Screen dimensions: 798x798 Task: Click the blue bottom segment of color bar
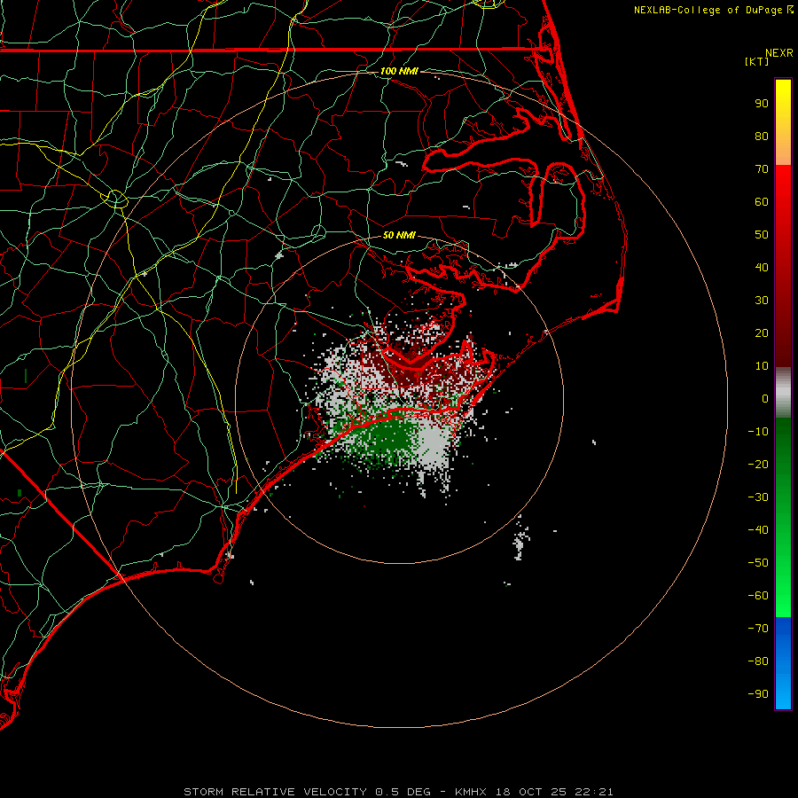pos(783,663)
